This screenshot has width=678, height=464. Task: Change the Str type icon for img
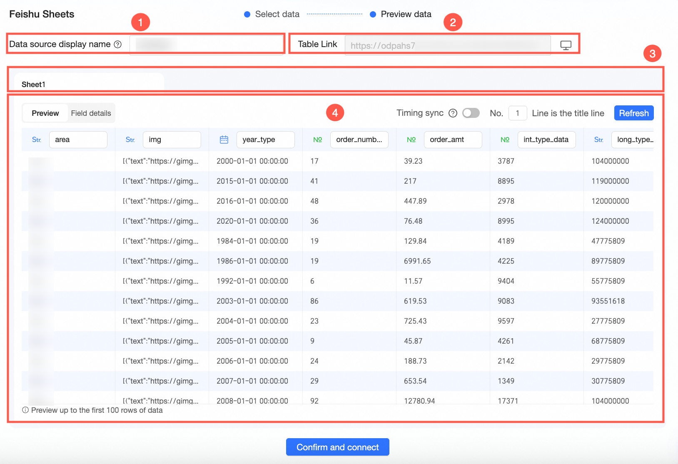pyautogui.click(x=130, y=140)
